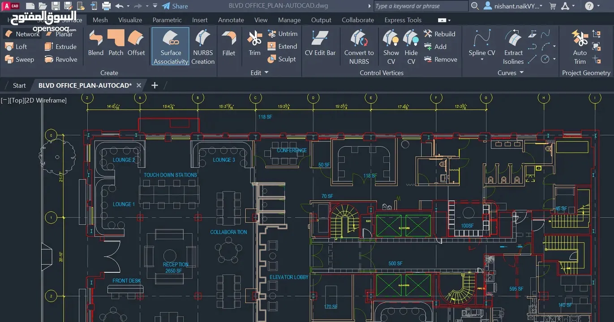Click Remove control vertices
The height and width of the screenshot is (322, 614).
tap(440, 59)
